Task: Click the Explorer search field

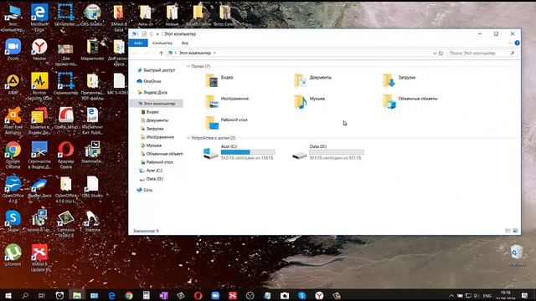Action: point(482,54)
